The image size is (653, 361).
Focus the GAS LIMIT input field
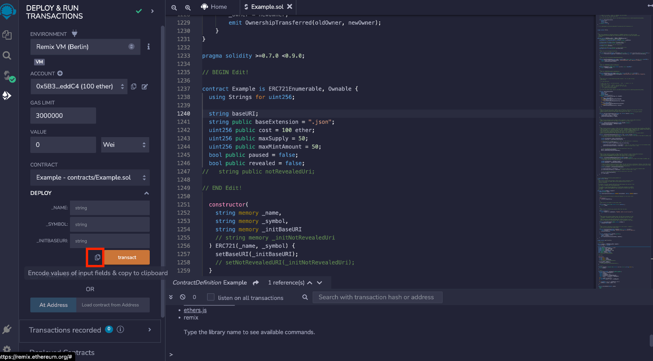[63, 115]
